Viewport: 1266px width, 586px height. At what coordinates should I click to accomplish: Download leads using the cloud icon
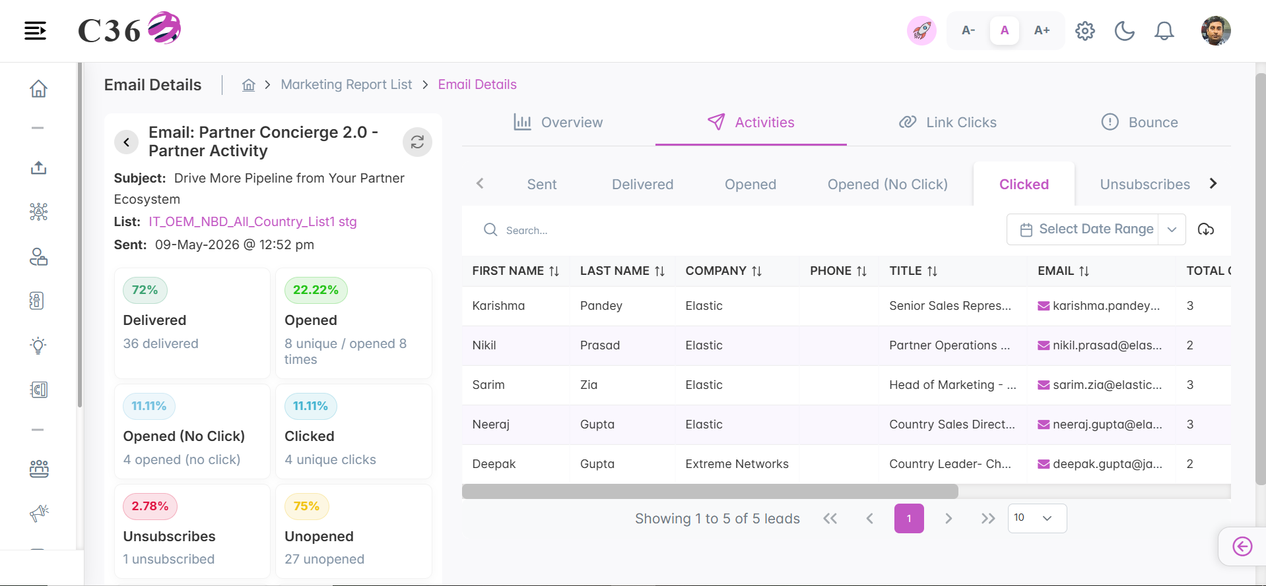coord(1206,229)
